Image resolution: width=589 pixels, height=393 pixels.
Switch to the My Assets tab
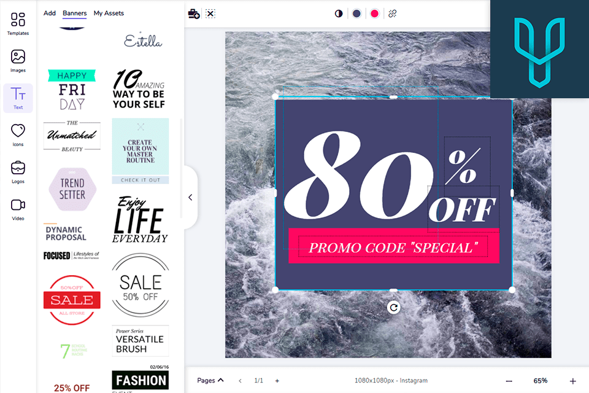(x=109, y=13)
